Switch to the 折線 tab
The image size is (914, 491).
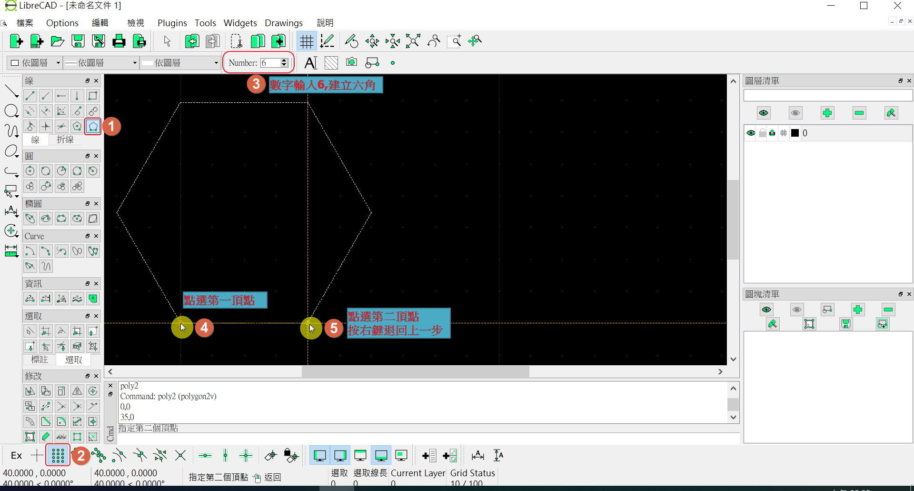(x=65, y=140)
